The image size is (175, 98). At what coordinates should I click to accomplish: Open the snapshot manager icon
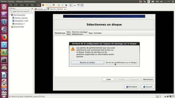pos(66,5)
